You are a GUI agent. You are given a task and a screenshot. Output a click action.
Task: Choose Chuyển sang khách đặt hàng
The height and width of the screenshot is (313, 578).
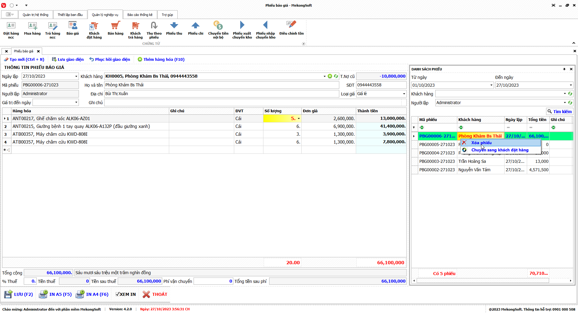[x=500, y=150]
